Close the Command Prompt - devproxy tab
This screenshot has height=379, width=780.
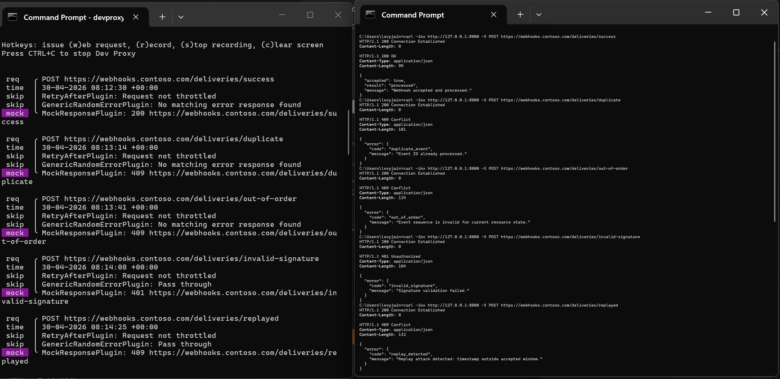136,17
